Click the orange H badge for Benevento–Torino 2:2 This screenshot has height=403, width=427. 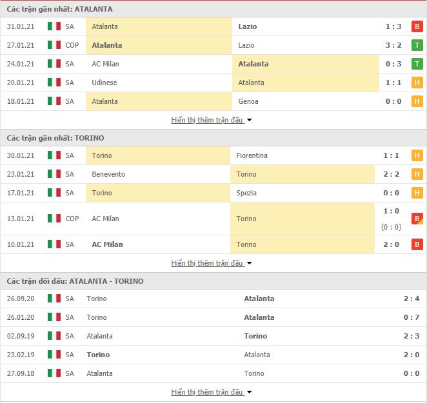(x=417, y=174)
